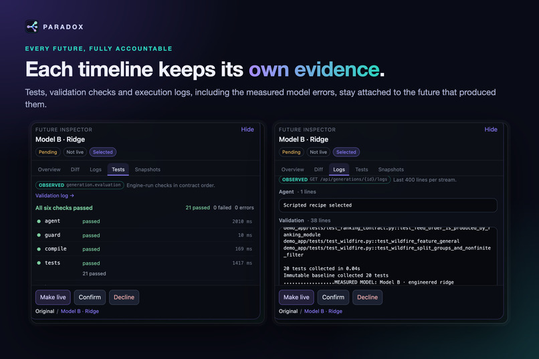Open Snapshots tab in right inspector
539x359 pixels.
click(x=391, y=169)
